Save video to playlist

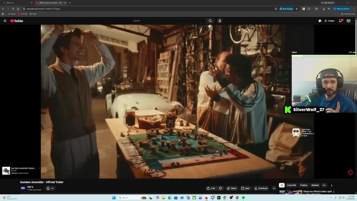(x=245, y=188)
